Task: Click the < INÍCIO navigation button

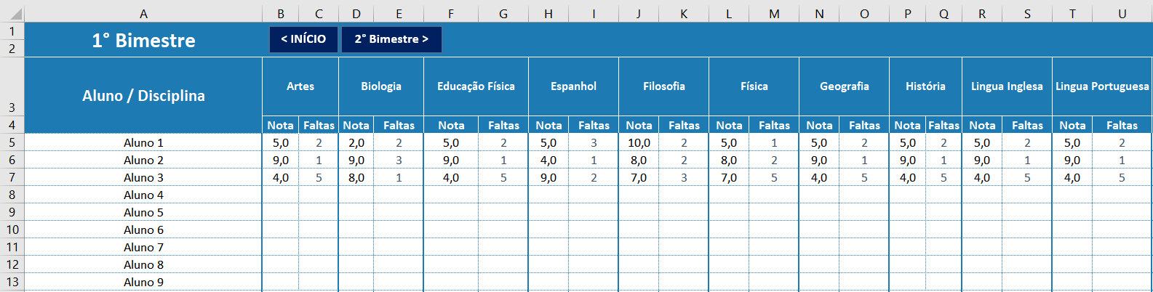Action: [x=303, y=39]
